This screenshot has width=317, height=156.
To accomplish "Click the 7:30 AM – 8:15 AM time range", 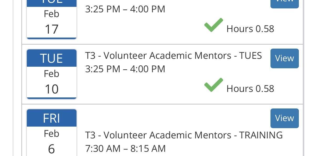I will (x=125, y=148).
